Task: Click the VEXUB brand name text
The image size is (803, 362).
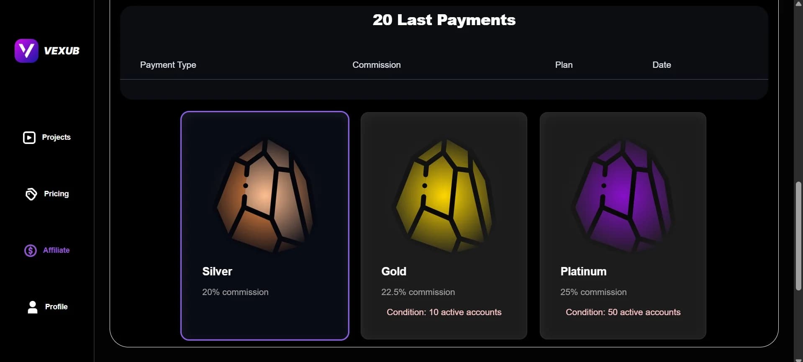Action: 62,51
